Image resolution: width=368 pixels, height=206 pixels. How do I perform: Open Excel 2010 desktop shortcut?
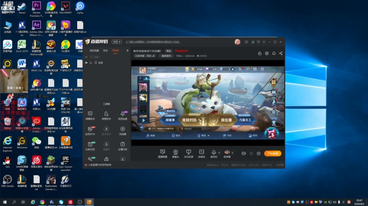tap(22, 46)
